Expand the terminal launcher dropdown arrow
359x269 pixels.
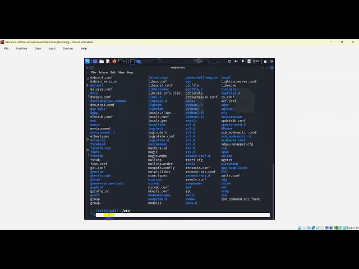click(124, 61)
